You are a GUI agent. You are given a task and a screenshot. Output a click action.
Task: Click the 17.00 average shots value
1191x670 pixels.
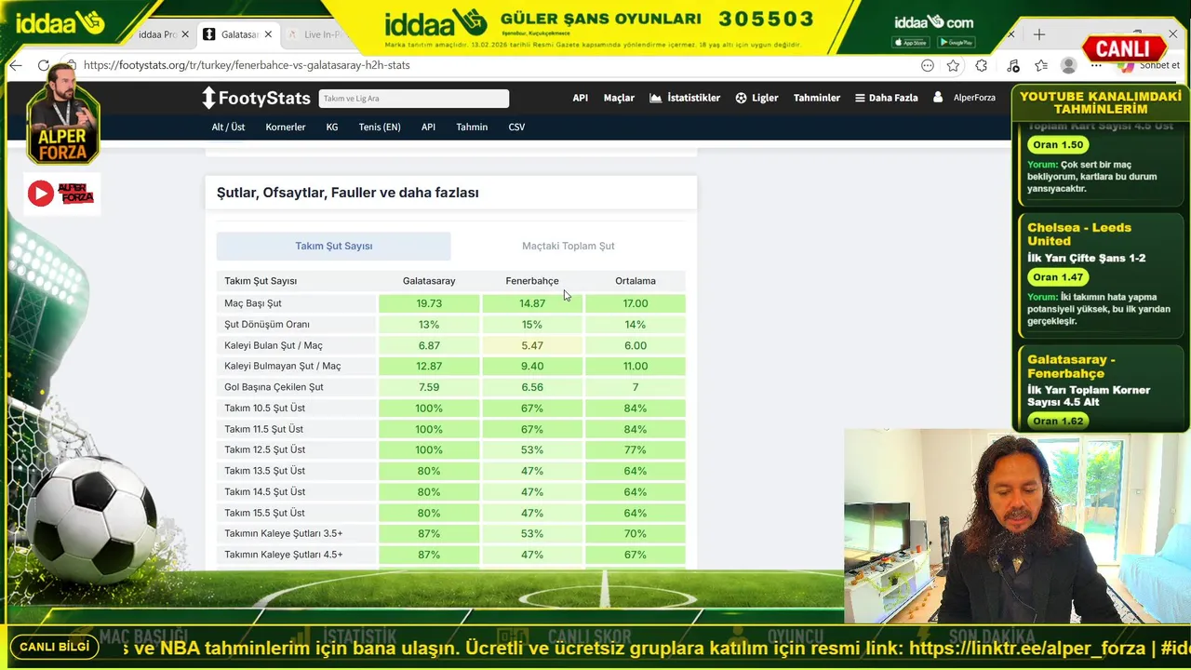tap(636, 303)
